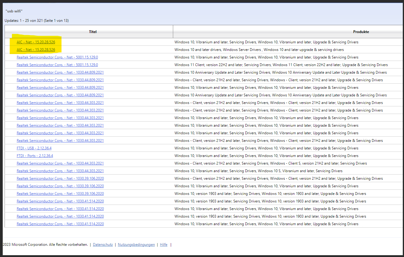Open the FTDI - Ports - 2.12.36.4 link
This screenshot has height=257, width=404.
coord(35,156)
